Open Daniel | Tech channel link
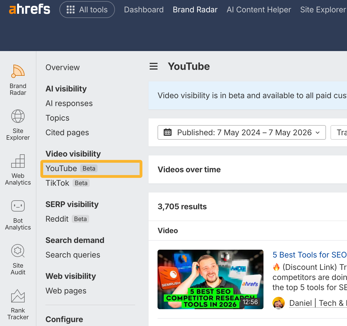Screen dimensions: 347x326 (318, 303)
